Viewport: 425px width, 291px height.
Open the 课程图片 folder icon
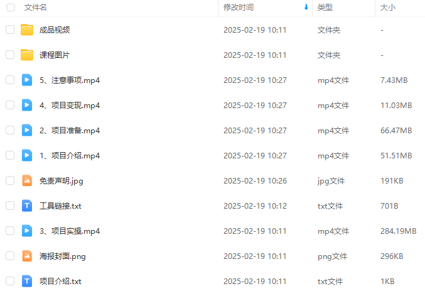(x=27, y=55)
